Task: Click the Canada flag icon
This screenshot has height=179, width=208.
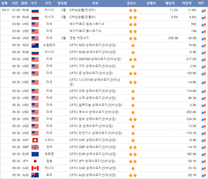Action: coord(35,168)
